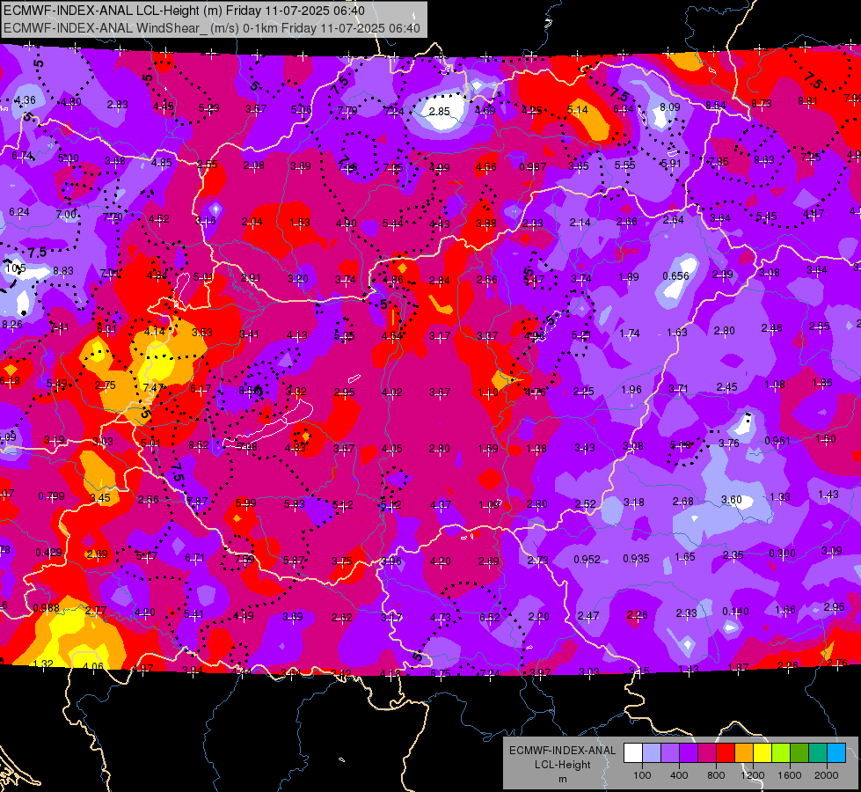This screenshot has width=861, height=792.
Task: Click the red legend swatch
Action: (x=726, y=752)
